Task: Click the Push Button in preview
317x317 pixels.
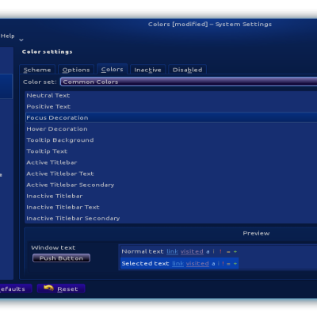Action: 61,258
